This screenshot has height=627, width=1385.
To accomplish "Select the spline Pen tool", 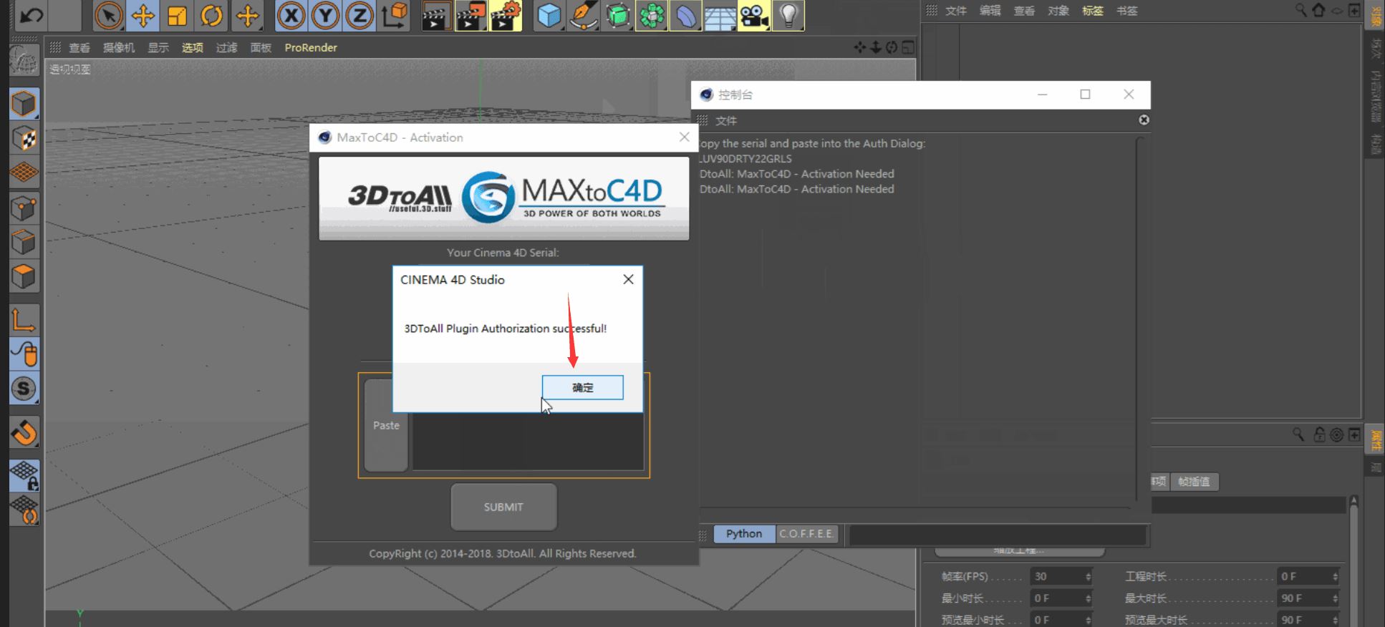I will click(584, 15).
